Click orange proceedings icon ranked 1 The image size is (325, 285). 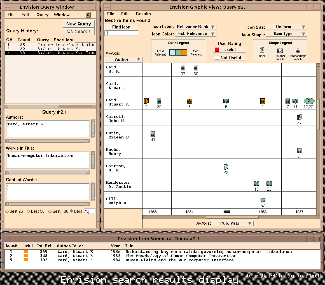click(x=263, y=101)
